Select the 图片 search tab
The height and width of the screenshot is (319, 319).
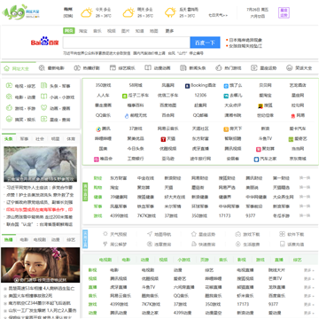pos(126,31)
